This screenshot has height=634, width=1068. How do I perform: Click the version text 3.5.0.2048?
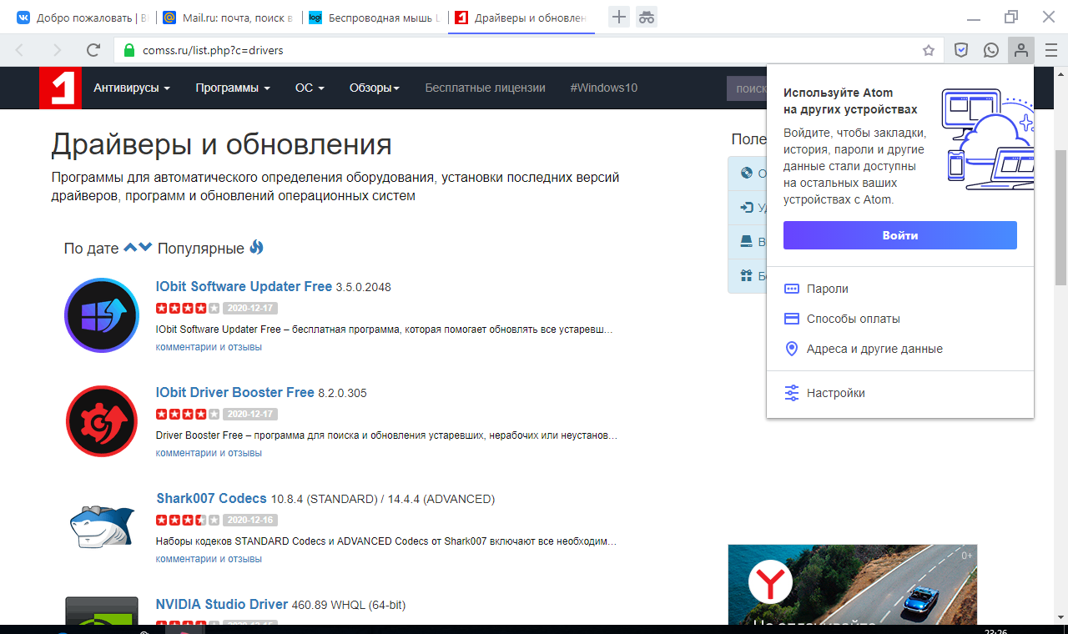click(363, 287)
